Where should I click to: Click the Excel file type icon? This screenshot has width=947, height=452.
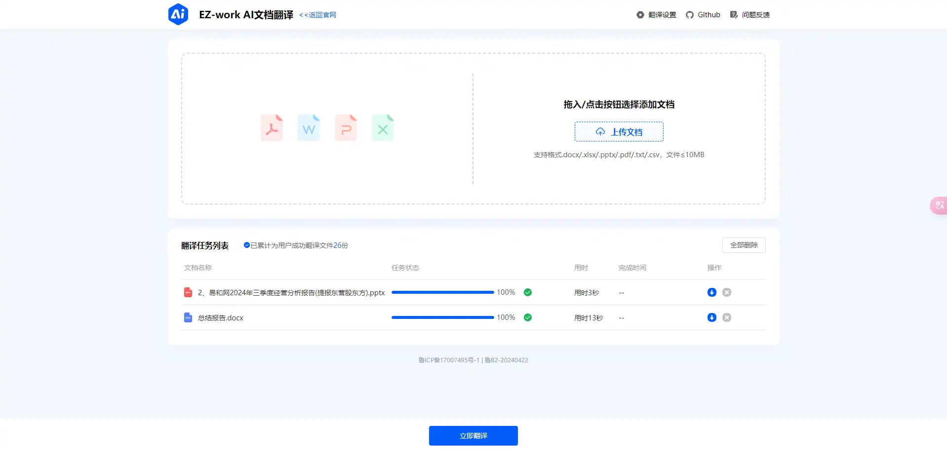click(383, 128)
